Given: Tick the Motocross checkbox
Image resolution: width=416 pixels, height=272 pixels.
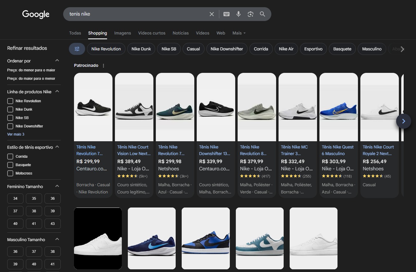Looking at the screenshot, I should pyautogui.click(x=10, y=173).
